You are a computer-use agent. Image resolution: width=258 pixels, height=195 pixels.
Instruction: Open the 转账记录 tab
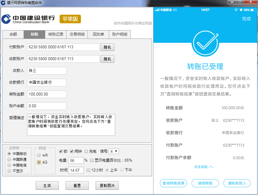(x=56, y=34)
